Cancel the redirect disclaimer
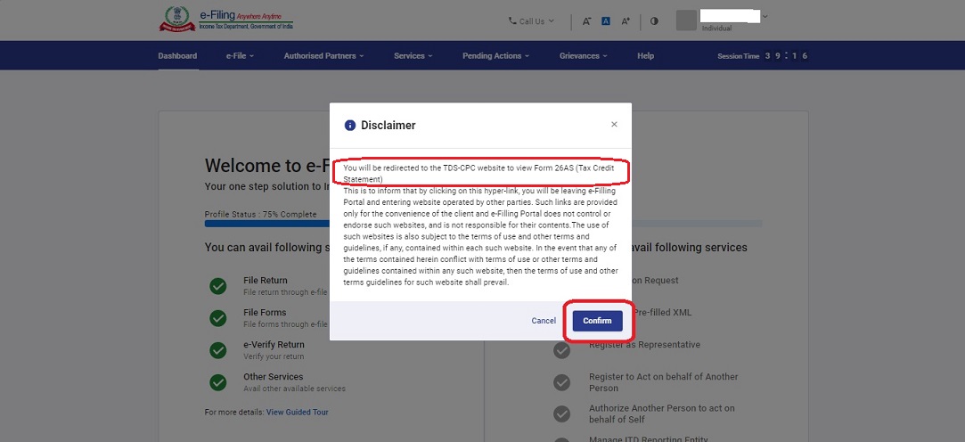965x442 pixels. click(x=544, y=321)
